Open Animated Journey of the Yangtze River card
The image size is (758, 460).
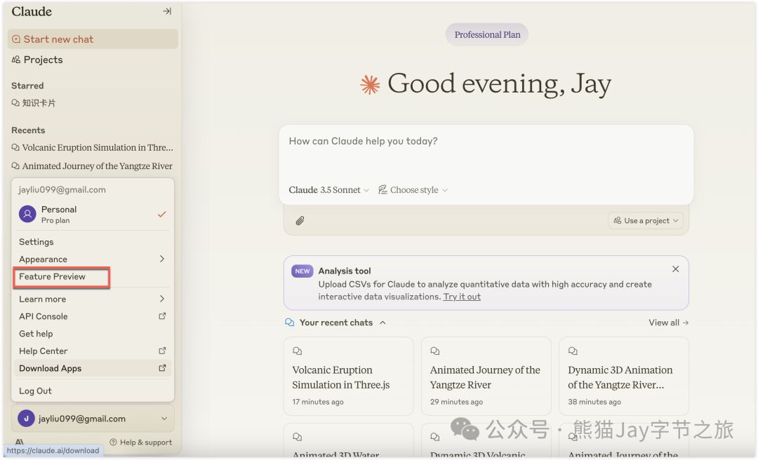[486, 377]
